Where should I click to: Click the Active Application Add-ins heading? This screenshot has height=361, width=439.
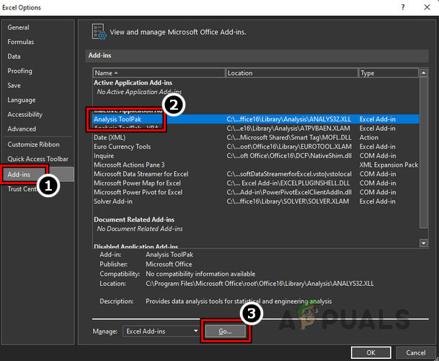(x=133, y=83)
